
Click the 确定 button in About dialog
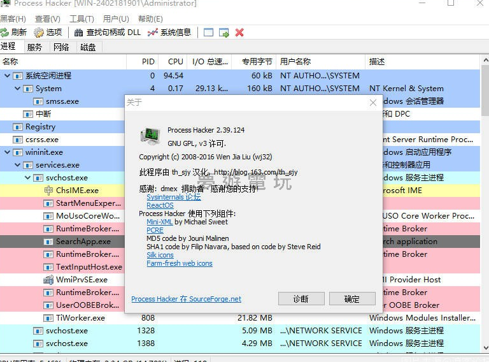click(x=351, y=299)
